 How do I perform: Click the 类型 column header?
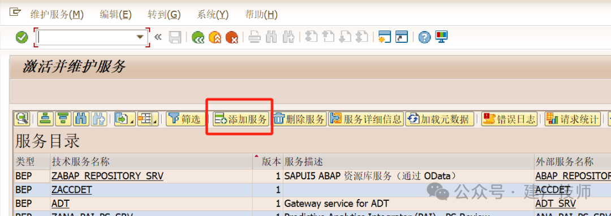32,162
